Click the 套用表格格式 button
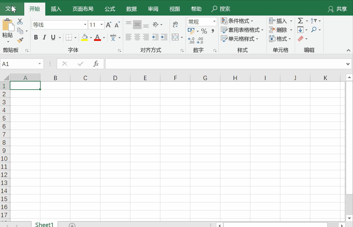 click(243, 30)
